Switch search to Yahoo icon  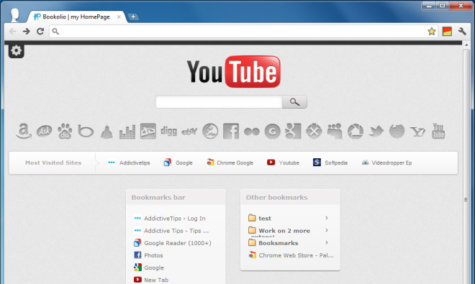(x=417, y=132)
